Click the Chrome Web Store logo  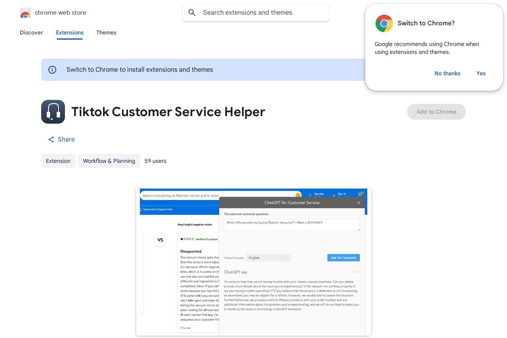(25, 13)
